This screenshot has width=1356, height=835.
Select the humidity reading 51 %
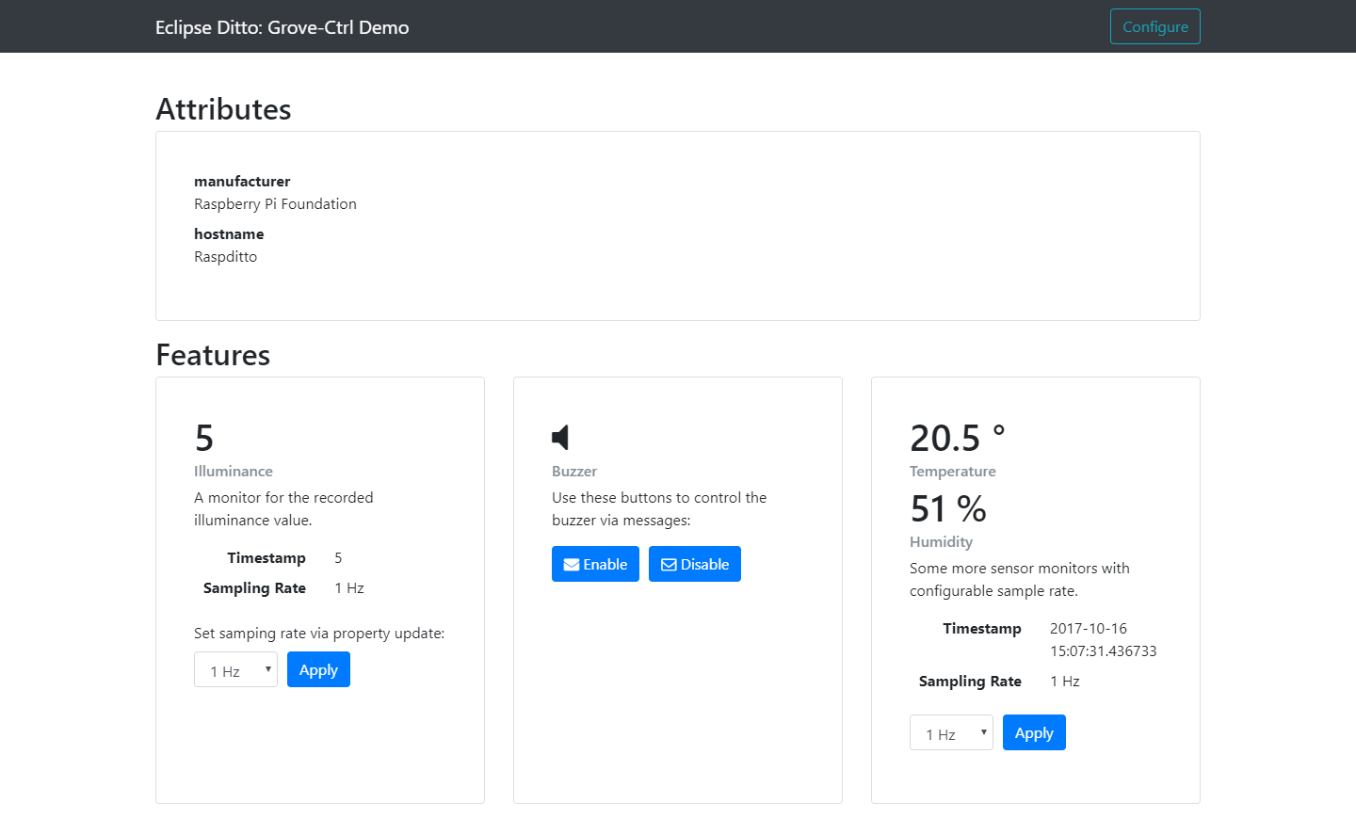[948, 508]
